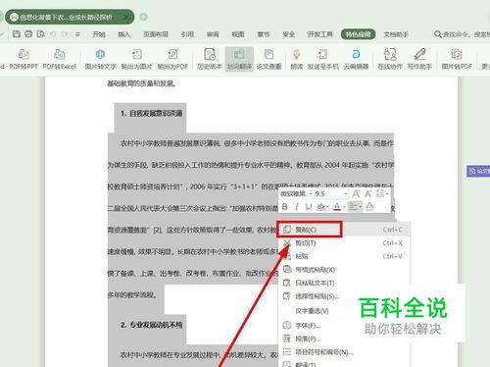
Task: Click the save icon in quick access toolbar
Action: (x=17, y=33)
